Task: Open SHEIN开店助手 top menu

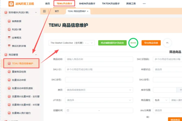Action: [x=87, y=4]
